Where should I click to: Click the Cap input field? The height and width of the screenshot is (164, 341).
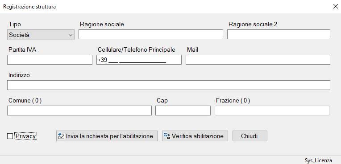pos(183,111)
